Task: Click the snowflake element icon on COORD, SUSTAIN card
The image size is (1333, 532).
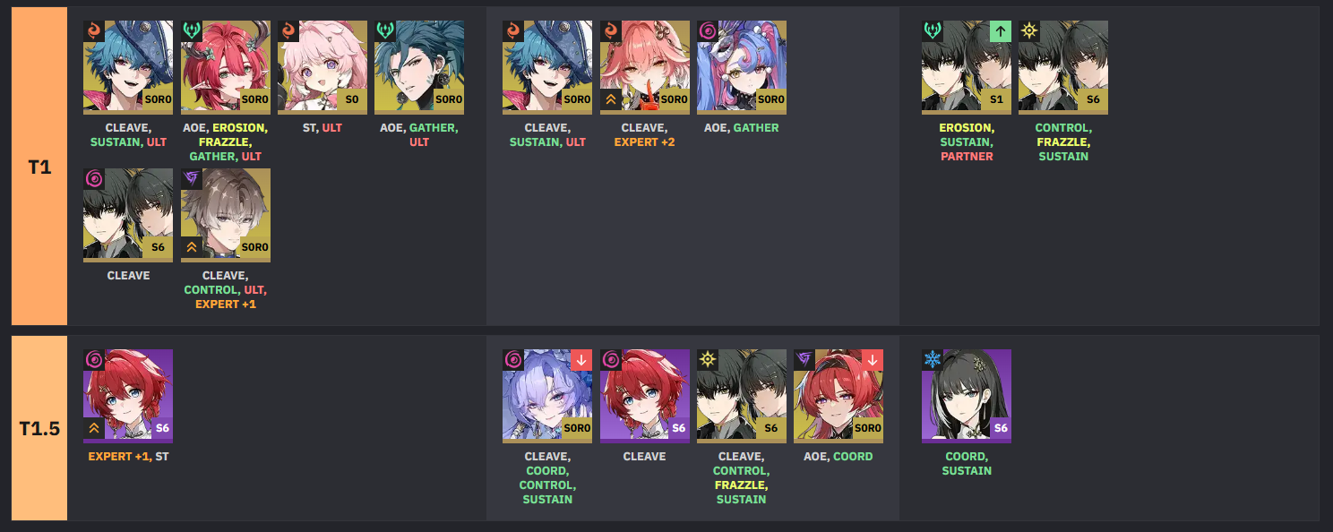Action: (x=933, y=360)
